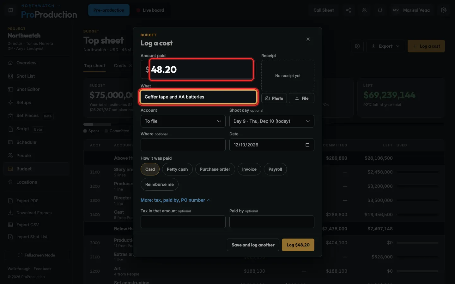Select the Costs tab
455x284 pixels.
click(123, 66)
